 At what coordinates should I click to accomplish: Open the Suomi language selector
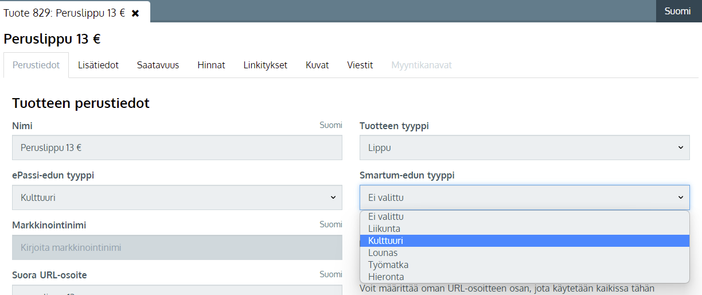coord(677,11)
